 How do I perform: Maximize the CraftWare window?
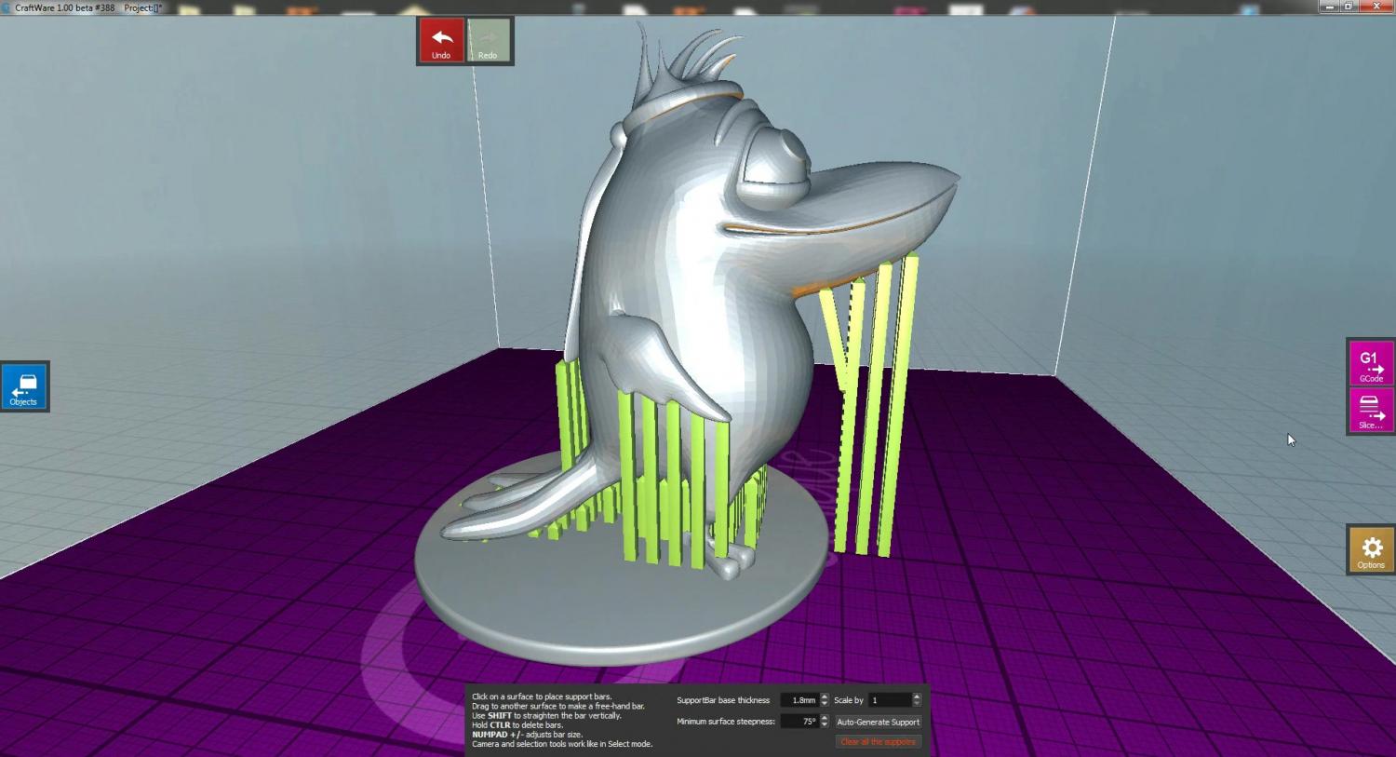point(1349,7)
